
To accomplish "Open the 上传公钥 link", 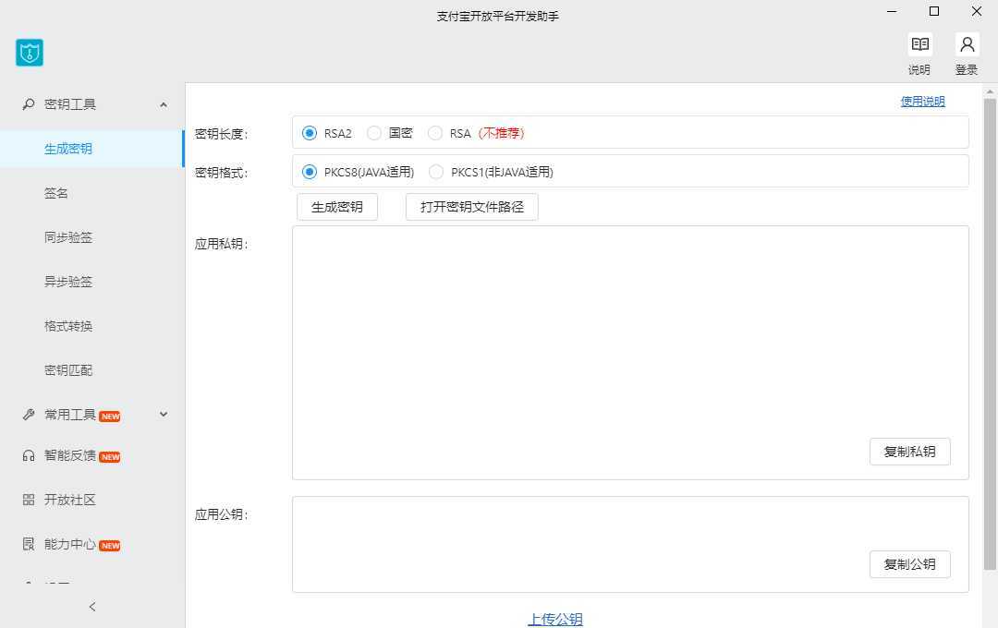I will point(554,619).
